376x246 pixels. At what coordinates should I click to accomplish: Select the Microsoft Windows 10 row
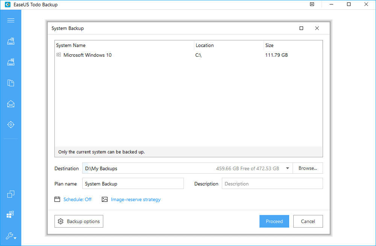188,55
